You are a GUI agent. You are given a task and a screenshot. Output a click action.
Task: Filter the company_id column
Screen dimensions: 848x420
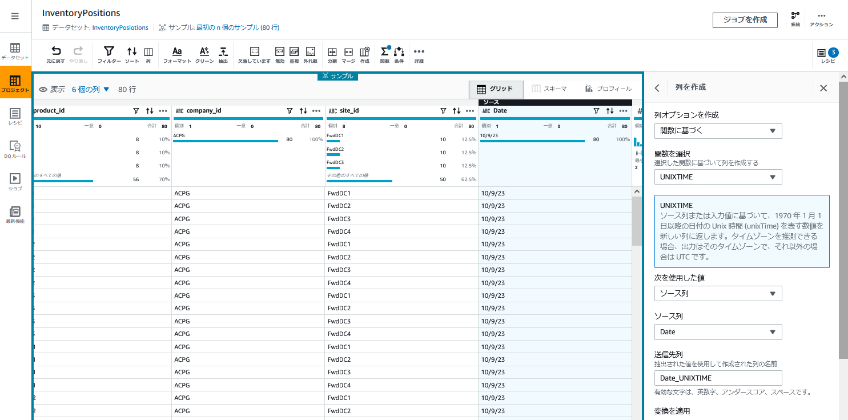coord(290,111)
